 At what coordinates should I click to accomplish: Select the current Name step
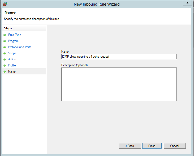[12, 71]
